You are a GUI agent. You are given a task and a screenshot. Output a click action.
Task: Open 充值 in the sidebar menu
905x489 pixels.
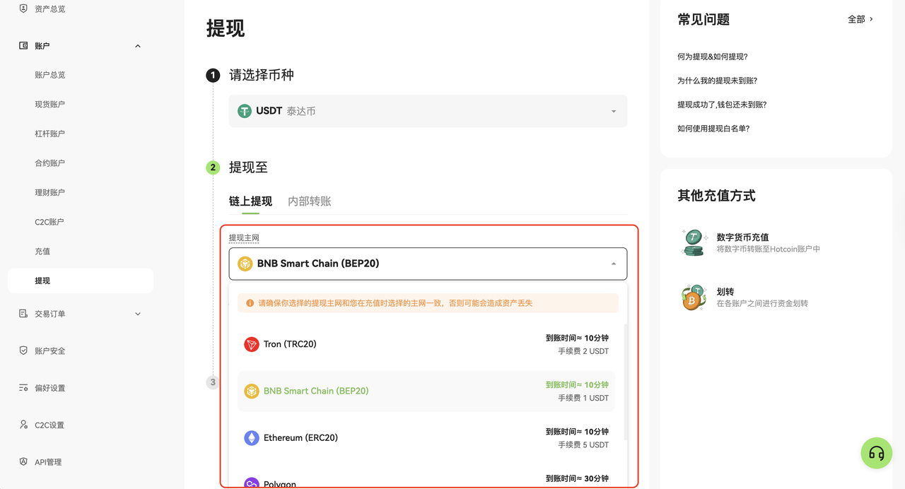tap(42, 252)
